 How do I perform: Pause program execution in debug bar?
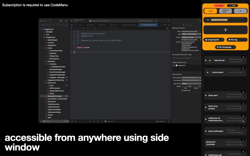pyautogui.click(x=76, y=121)
